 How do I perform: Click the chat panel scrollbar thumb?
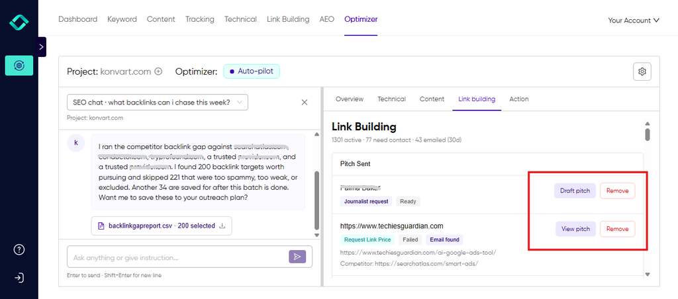(x=316, y=200)
